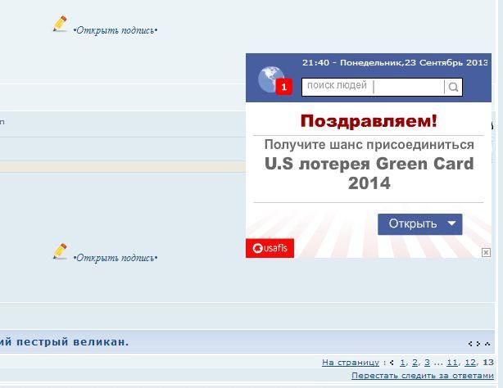Viewport: 503px width, 388px height.
Task: Go to page 11 of the thread
Action: 452,363
